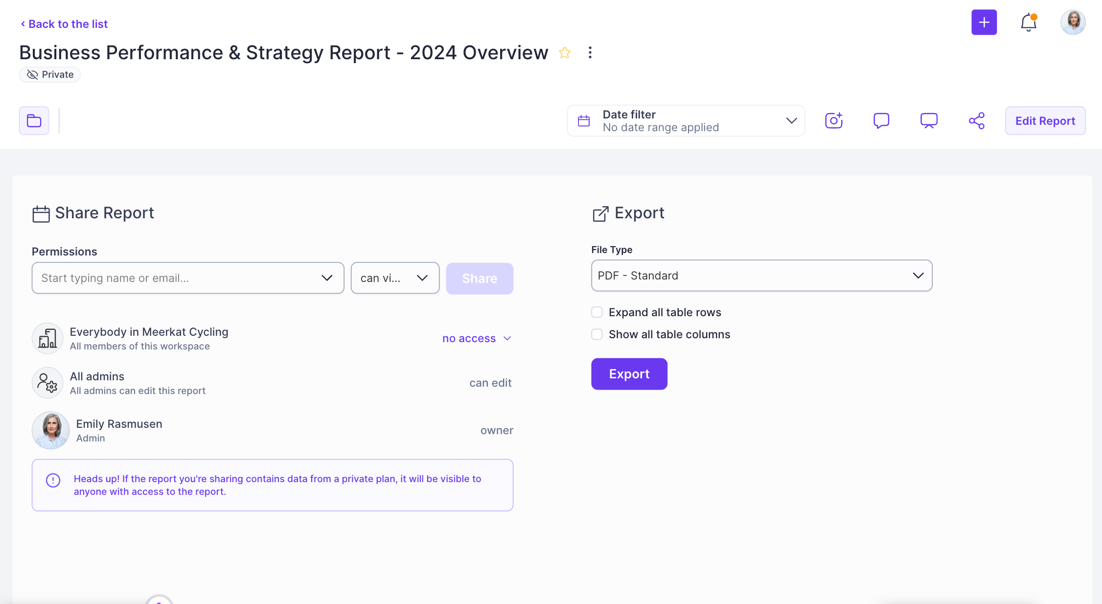This screenshot has height=604, width=1102.
Task: Check Show all table columns
Action: click(x=597, y=334)
